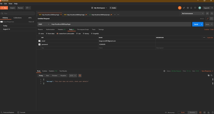Uncheck the password parameter checkbox
Screen dimensions: 214x114
(39, 44)
